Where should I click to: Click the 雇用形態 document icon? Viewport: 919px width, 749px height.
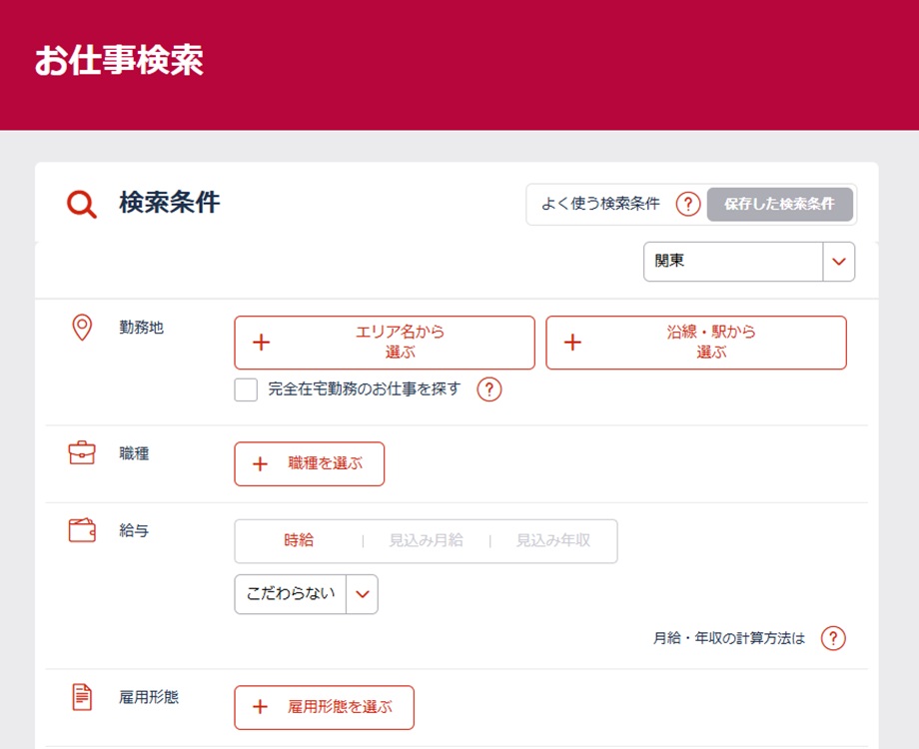click(x=82, y=697)
